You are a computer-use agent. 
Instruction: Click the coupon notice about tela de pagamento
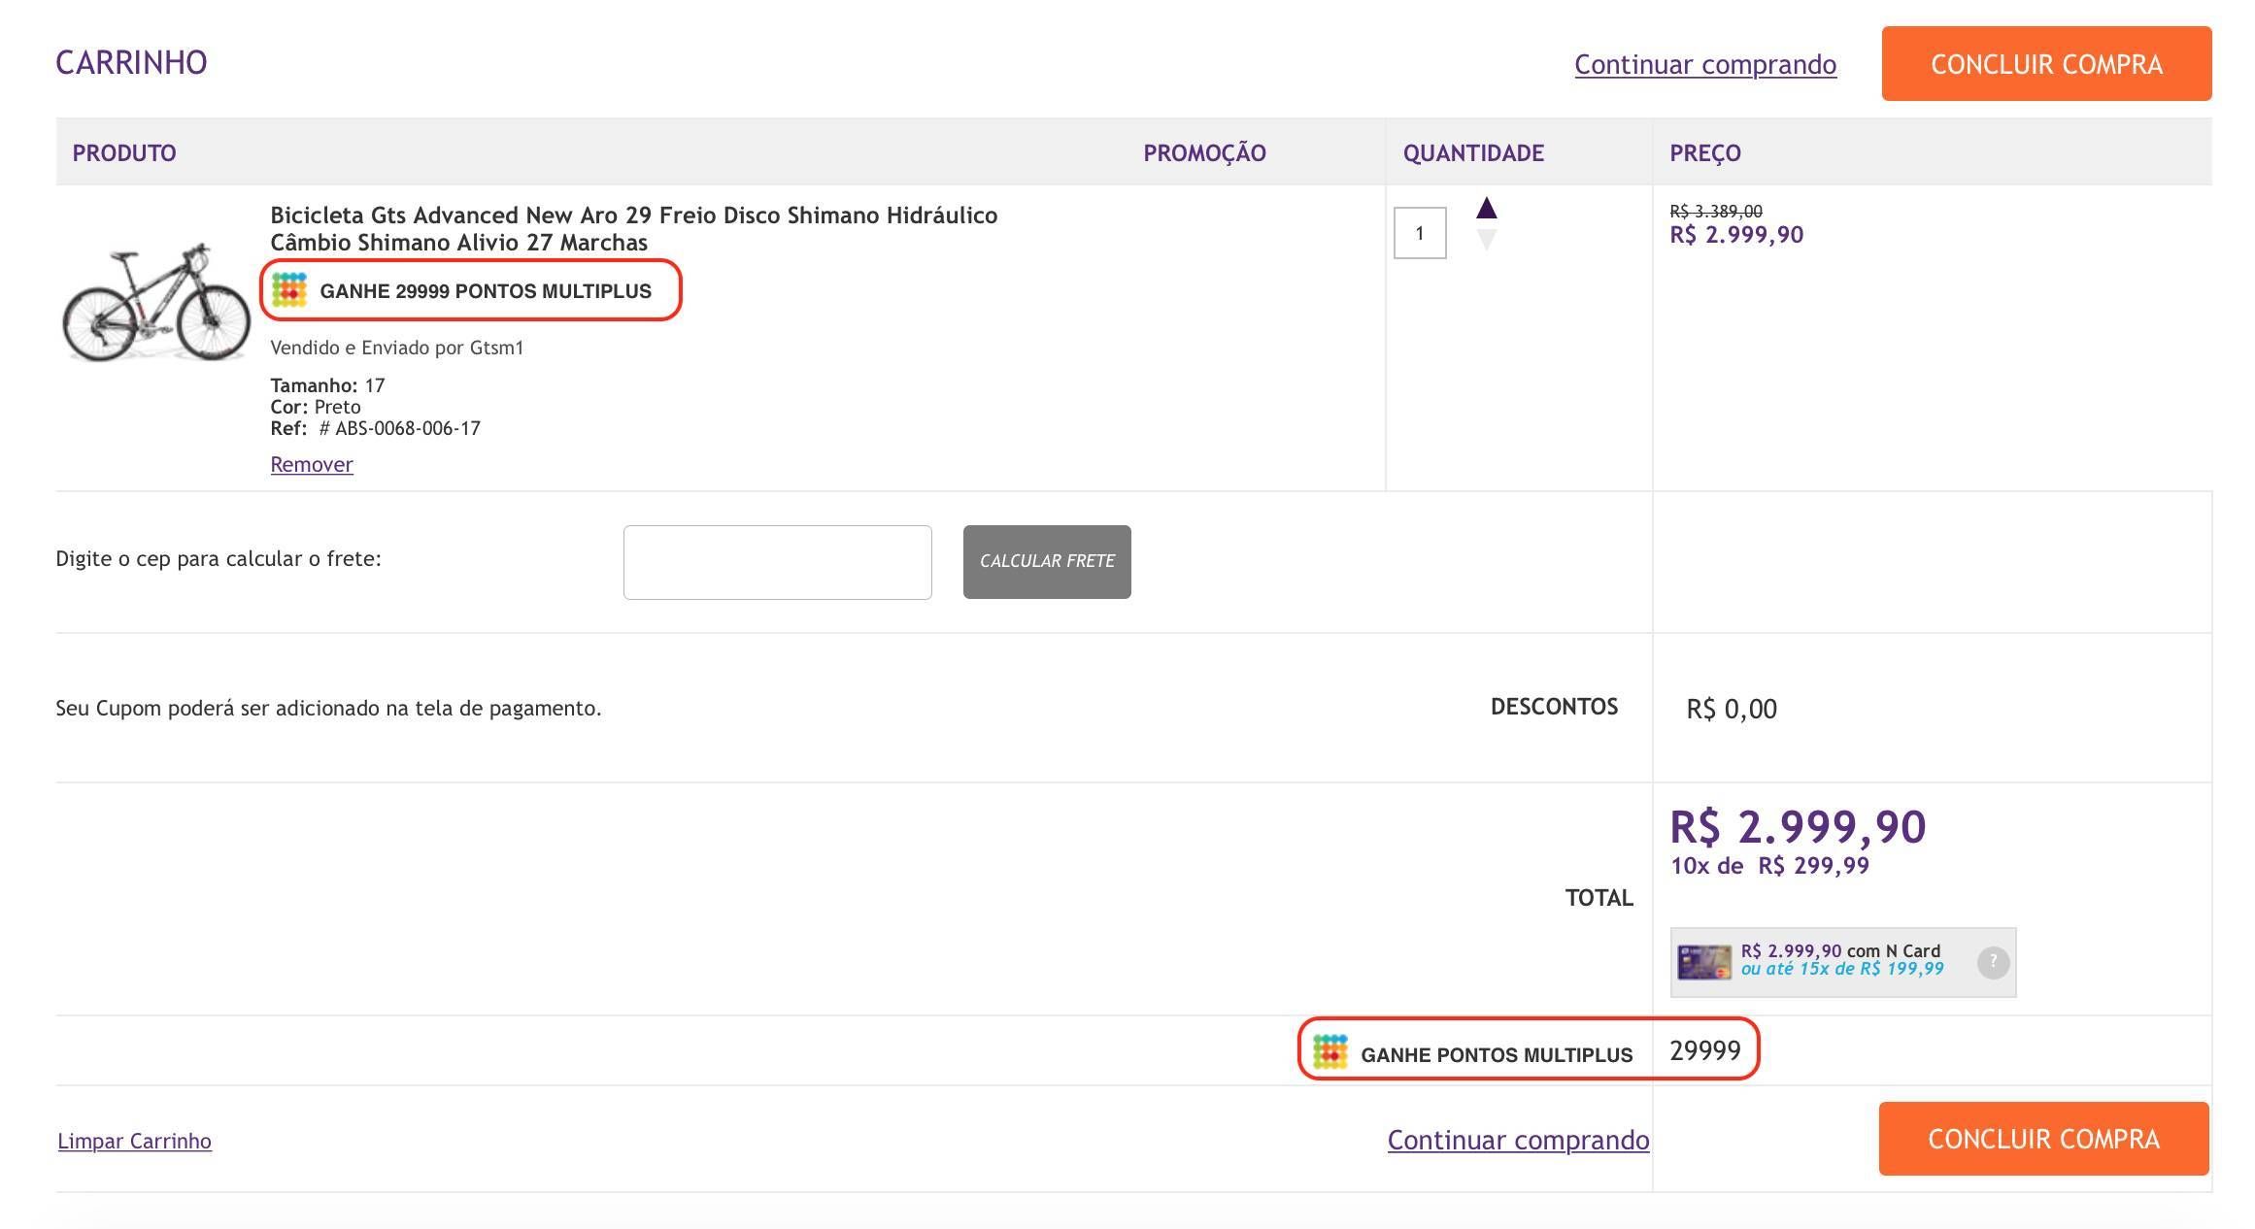coord(328,709)
